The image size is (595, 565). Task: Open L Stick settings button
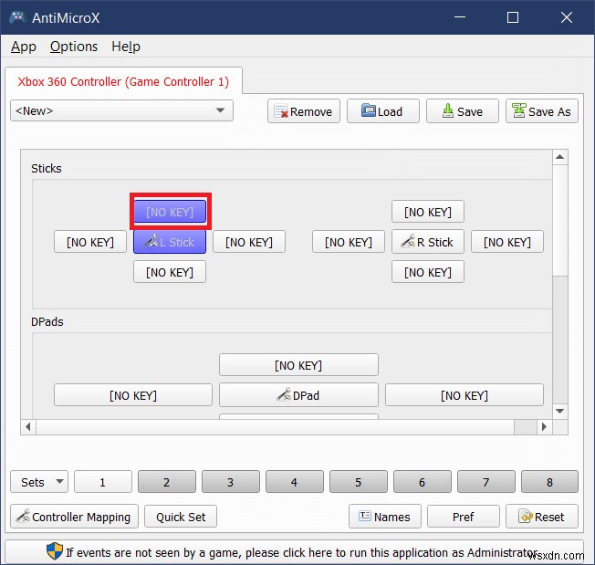pyautogui.click(x=170, y=242)
